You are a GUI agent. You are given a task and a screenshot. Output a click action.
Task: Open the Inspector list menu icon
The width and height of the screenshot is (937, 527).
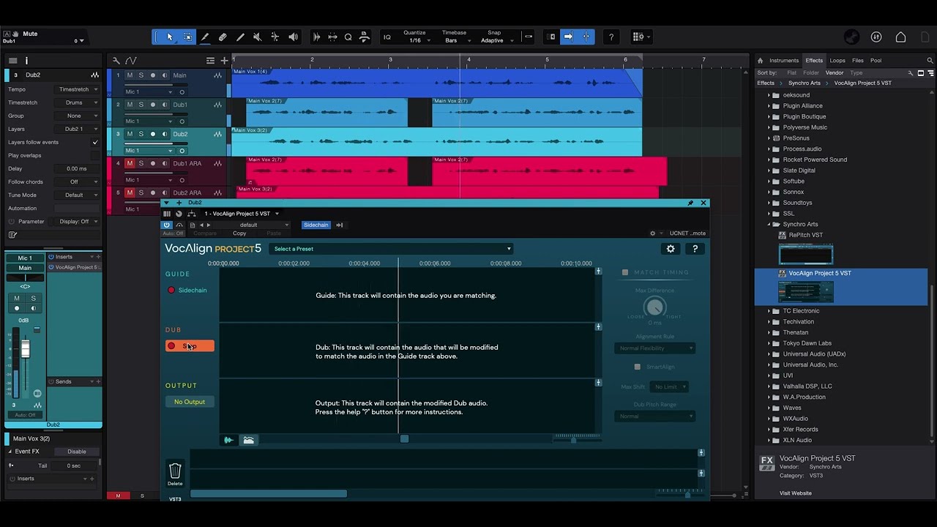click(12, 61)
